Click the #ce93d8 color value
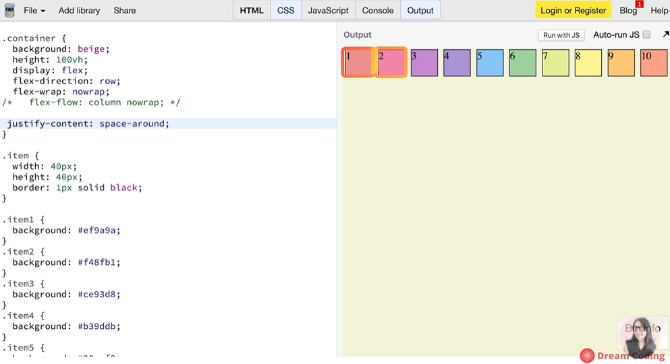The height and width of the screenshot is (364, 670). coord(96,295)
